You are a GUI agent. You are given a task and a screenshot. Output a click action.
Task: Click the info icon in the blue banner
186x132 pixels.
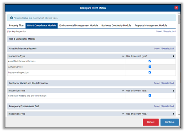12,18
